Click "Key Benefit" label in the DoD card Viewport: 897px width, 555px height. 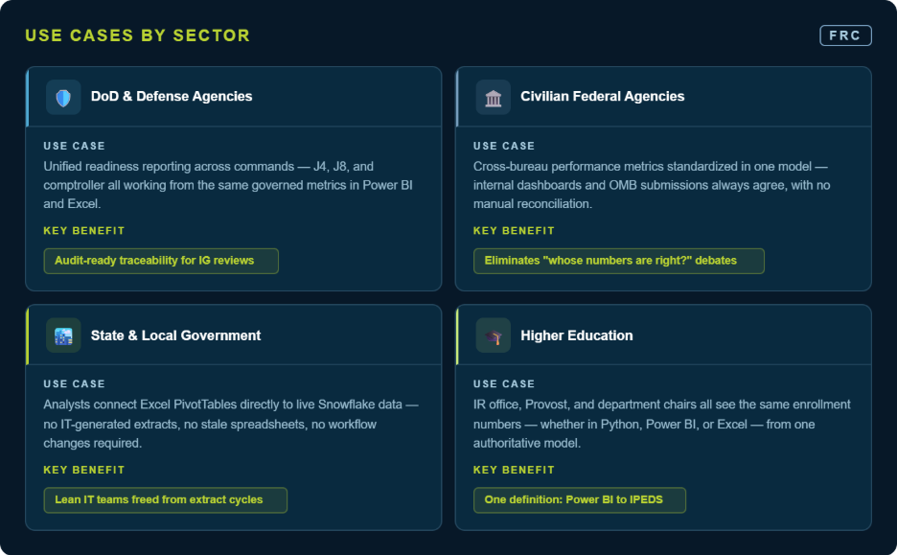84,231
